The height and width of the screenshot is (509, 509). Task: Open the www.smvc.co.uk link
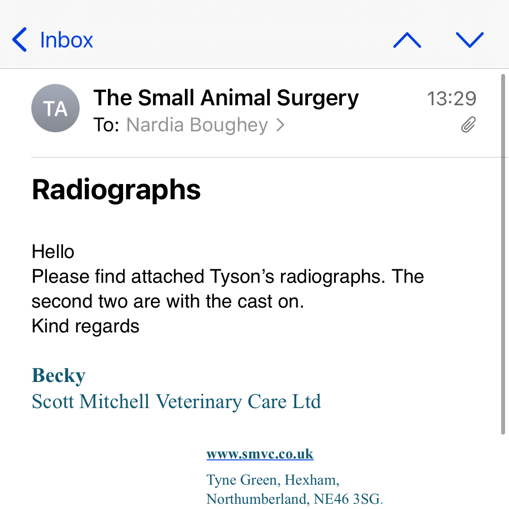pos(260,454)
